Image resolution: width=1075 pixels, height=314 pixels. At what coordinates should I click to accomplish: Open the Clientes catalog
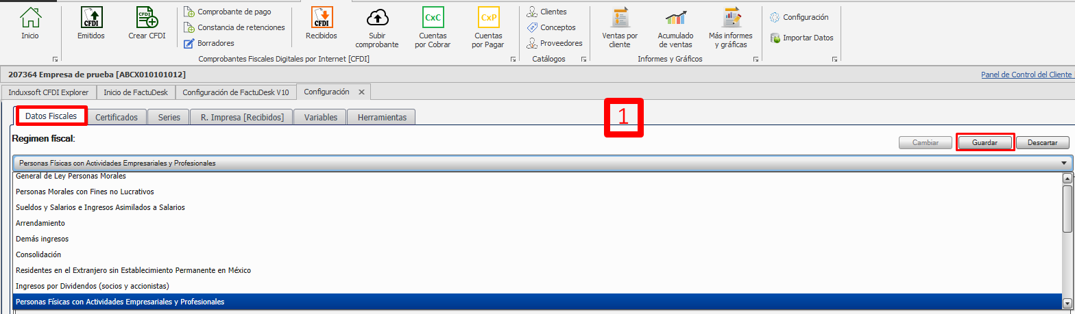tap(547, 12)
